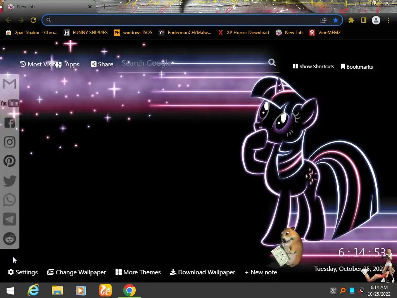Open the Chrome profile avatar
The height and width of the screenshot is (298, 397).
[376, 20]
